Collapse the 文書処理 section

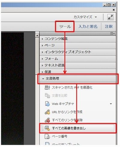pyautogui.click(x=78, y=79)
